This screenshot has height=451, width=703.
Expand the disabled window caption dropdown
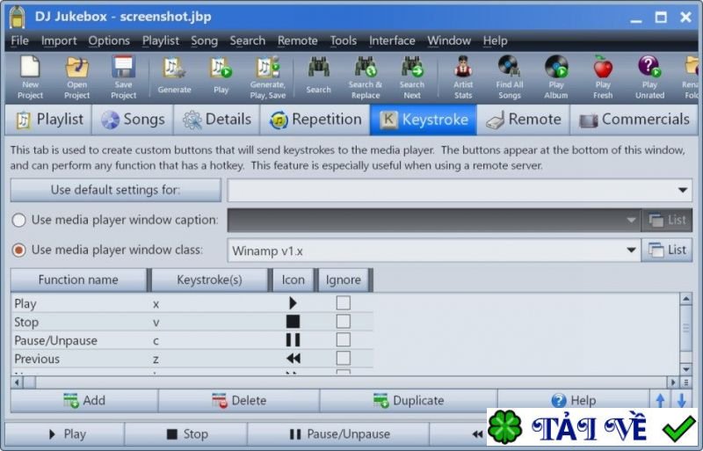pyautogui.click(x=631, y=221)
